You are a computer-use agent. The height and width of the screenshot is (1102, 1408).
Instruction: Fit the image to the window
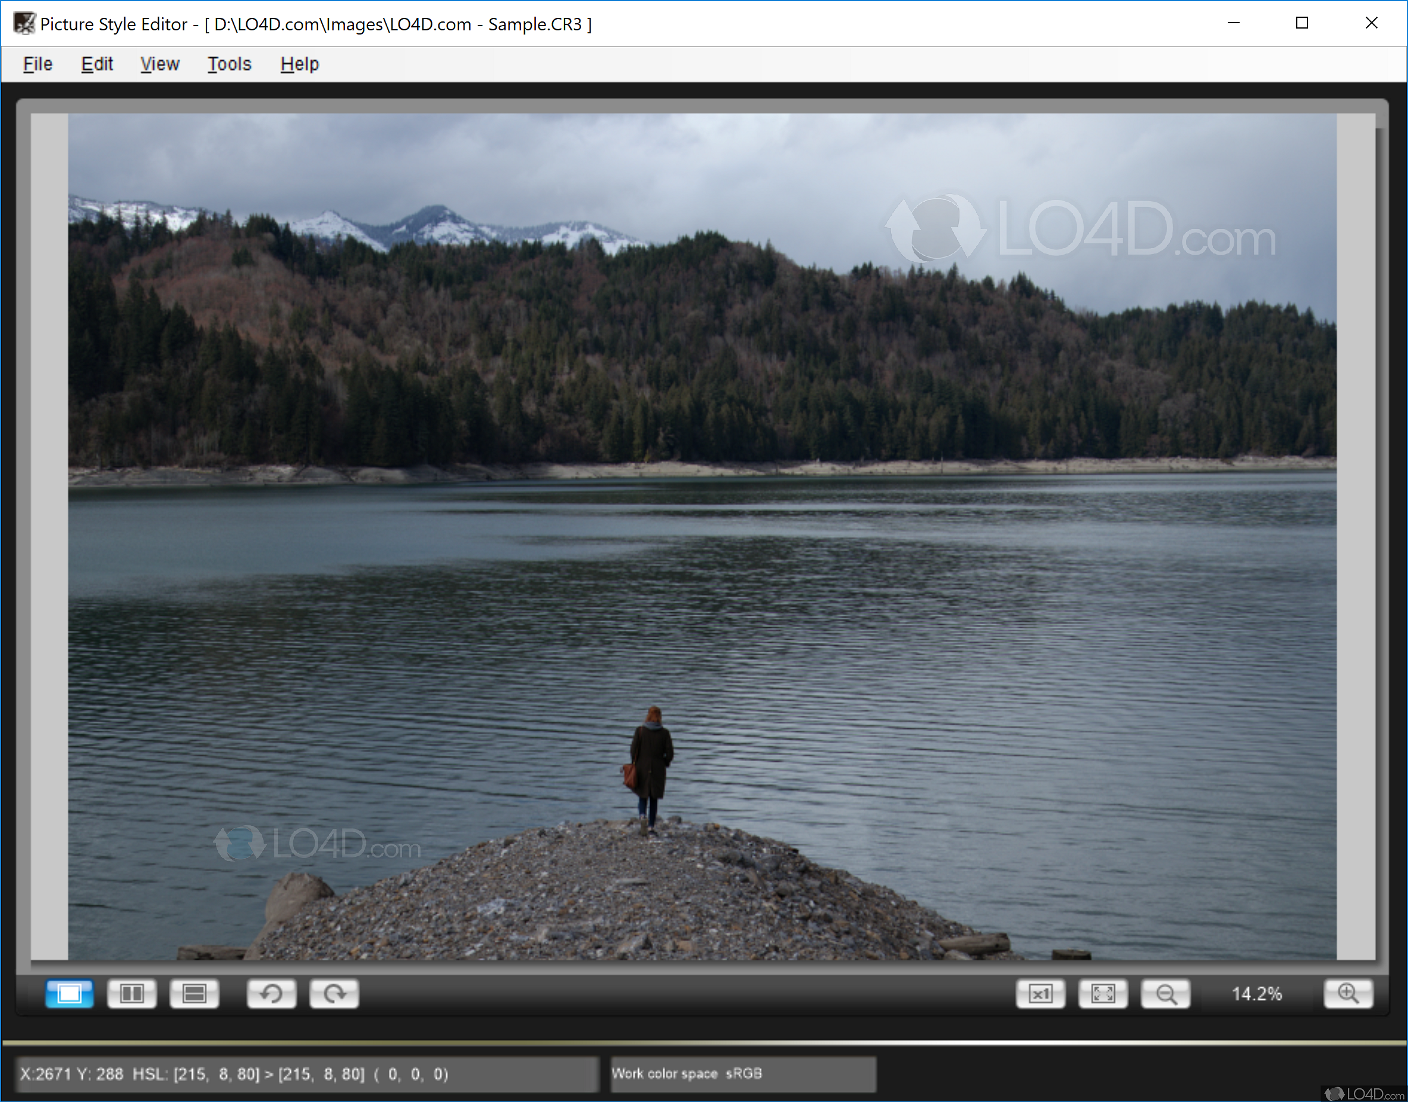click(1103, 994)
